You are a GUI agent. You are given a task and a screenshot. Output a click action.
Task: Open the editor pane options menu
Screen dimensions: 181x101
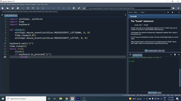(126, 15)
